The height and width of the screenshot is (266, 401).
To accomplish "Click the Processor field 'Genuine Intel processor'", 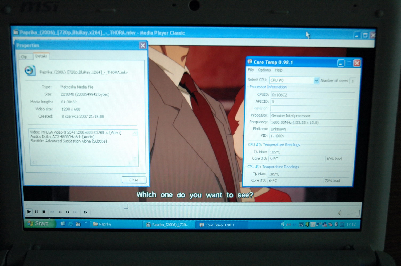I will click(x=312, y=116).
